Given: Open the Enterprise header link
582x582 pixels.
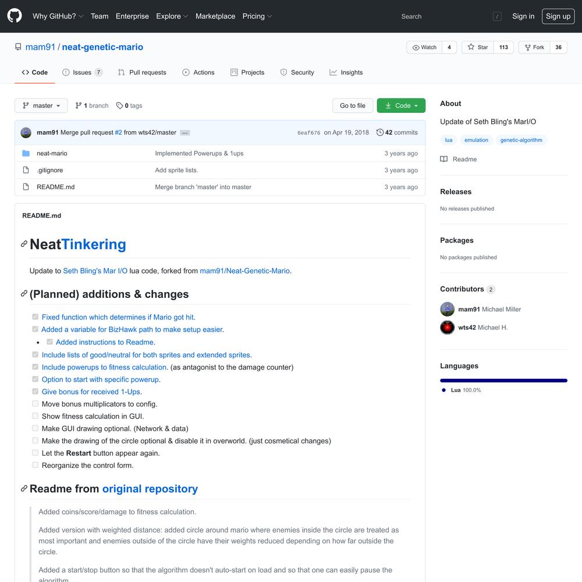Looking at the screenshot, I should point(132,16).
